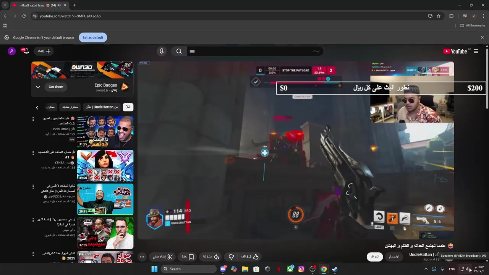Viewport: 489px width, 275px height.
Task: Click 'Set as default' browser button
Action: 93,37
